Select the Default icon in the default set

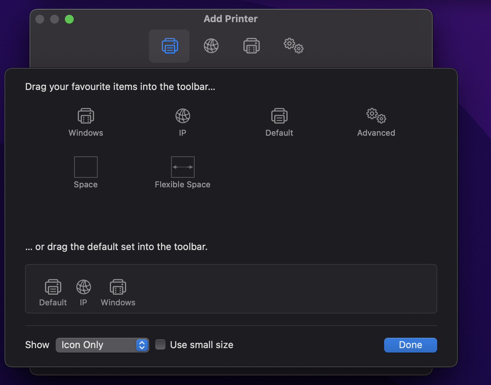[x=53, y=291]
